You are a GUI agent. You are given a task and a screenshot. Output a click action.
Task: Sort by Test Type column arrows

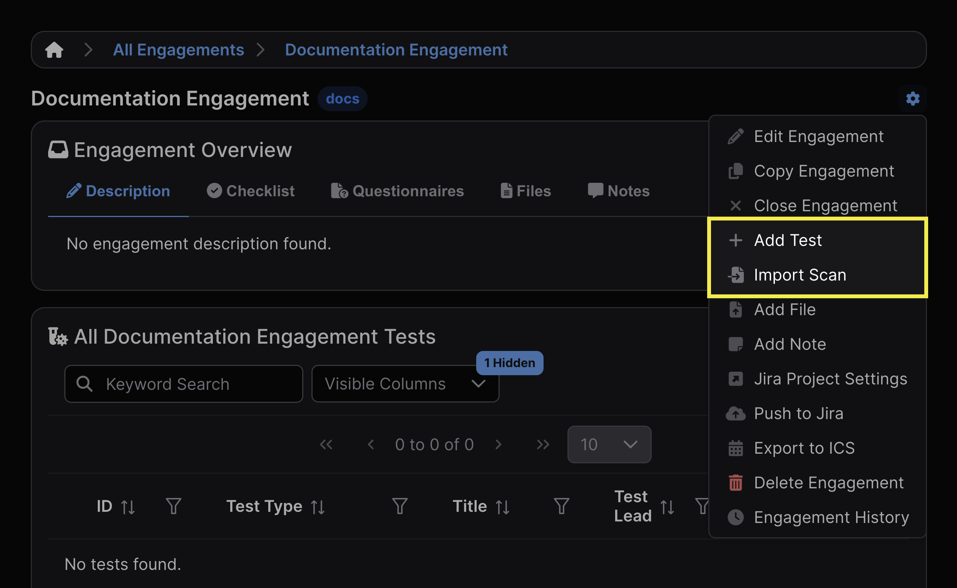(318, 507)
